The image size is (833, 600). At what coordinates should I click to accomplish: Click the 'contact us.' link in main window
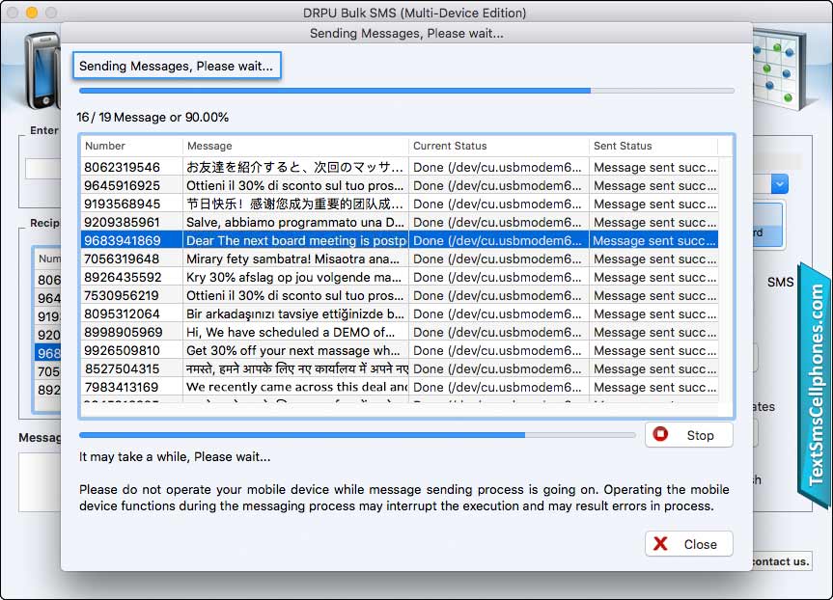click(781, 561)
